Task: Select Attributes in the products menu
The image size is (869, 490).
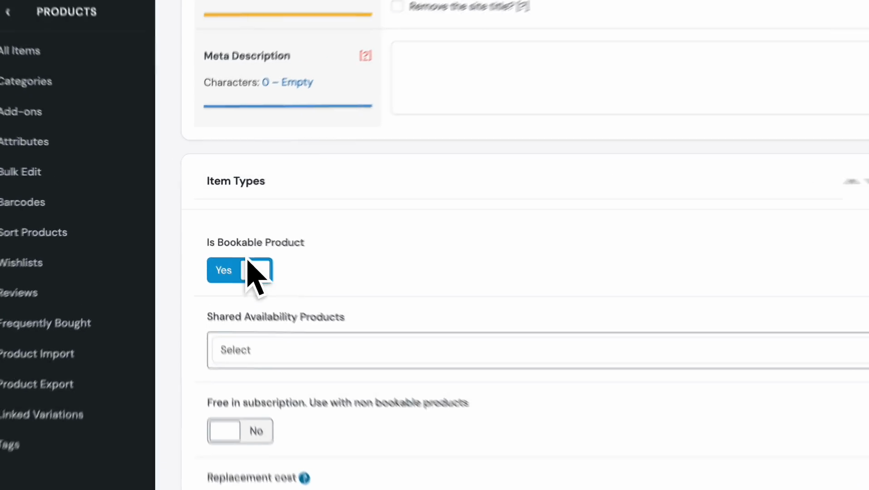Action: coord(24,142)
